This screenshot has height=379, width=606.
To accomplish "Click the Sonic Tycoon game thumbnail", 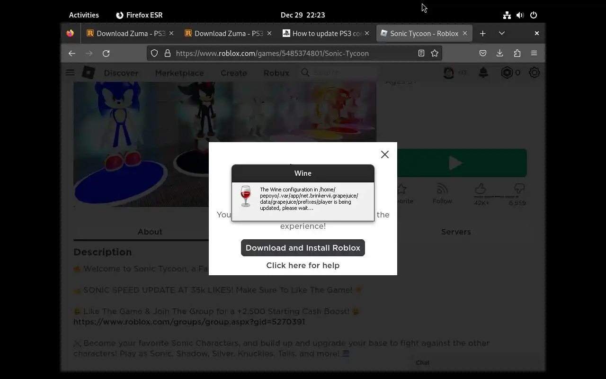I will (225, 144).
